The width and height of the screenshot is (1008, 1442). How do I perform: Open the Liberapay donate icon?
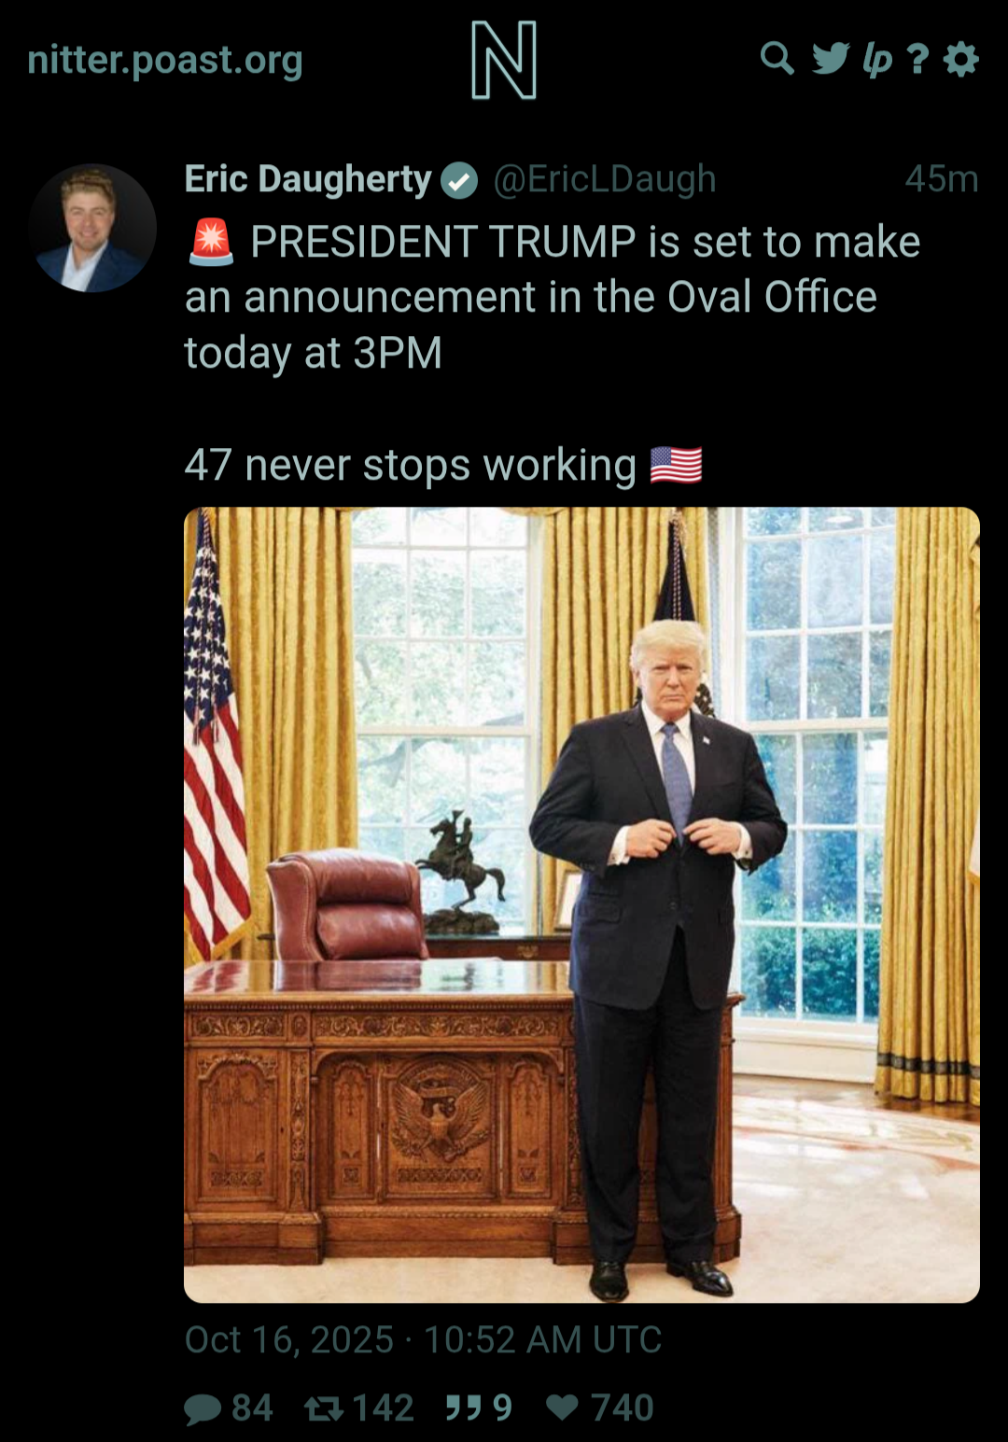pyautogui.click(x=877, y=60)
